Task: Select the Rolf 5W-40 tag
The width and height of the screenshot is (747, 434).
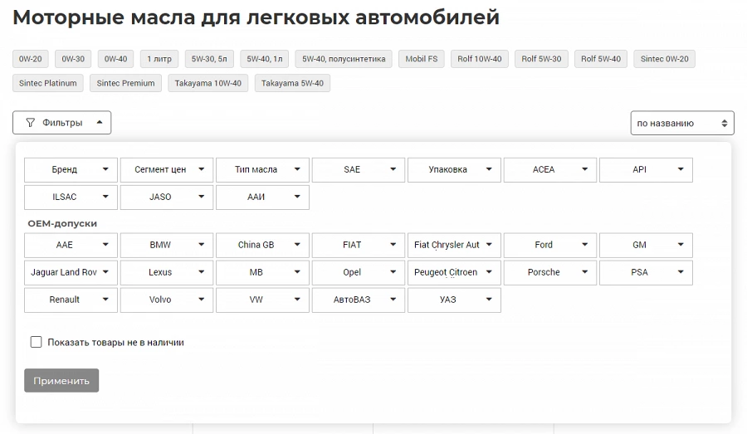Action: coord(601,59)
